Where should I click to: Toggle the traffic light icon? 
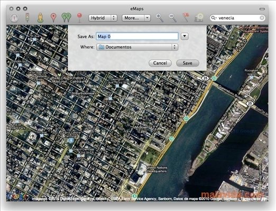point(27,17)
